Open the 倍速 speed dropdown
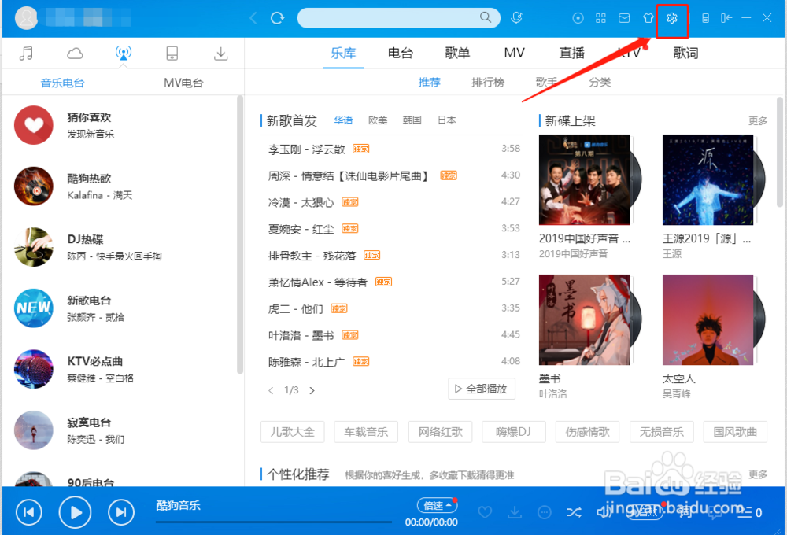Screen dimensions: 787x535 pos(437,505)
